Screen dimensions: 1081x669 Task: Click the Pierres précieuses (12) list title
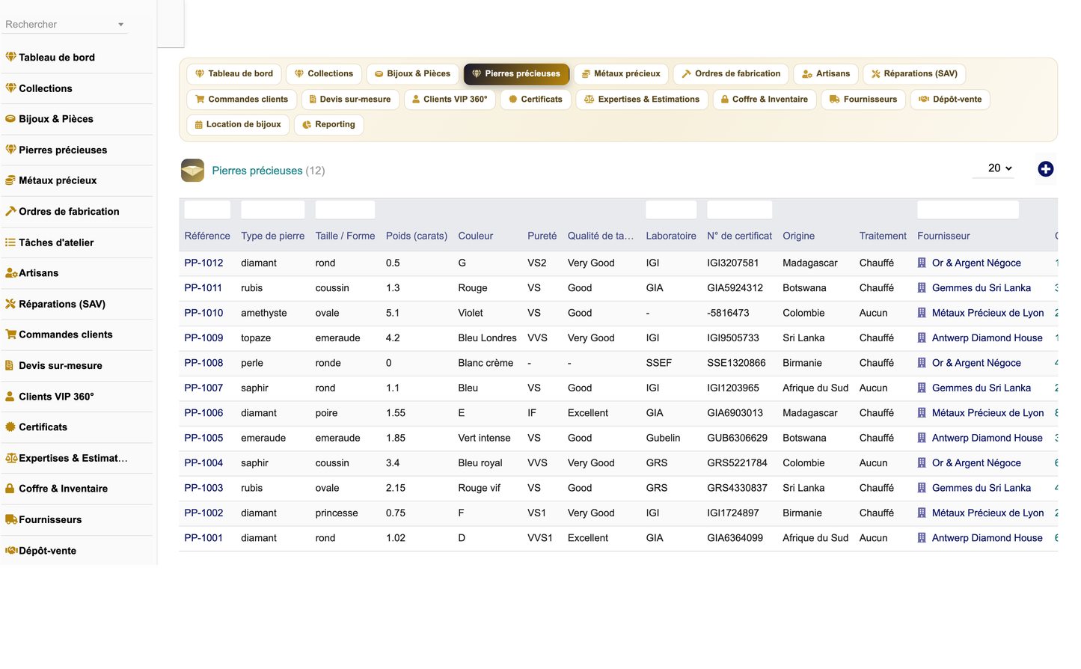pos(268,171)
